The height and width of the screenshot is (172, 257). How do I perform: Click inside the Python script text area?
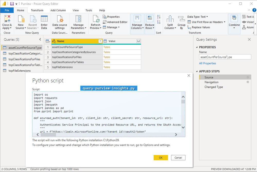tap(107, 112)
